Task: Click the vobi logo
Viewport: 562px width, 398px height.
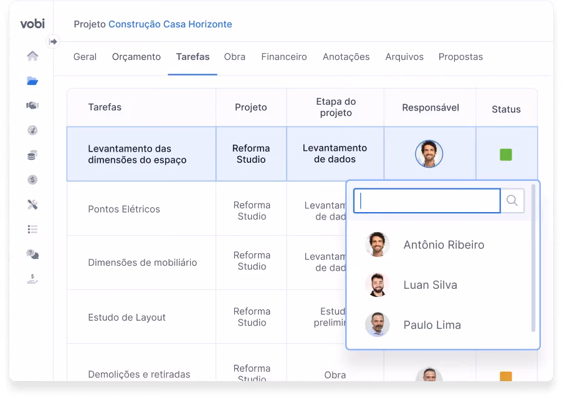Action: pos(32,24)
